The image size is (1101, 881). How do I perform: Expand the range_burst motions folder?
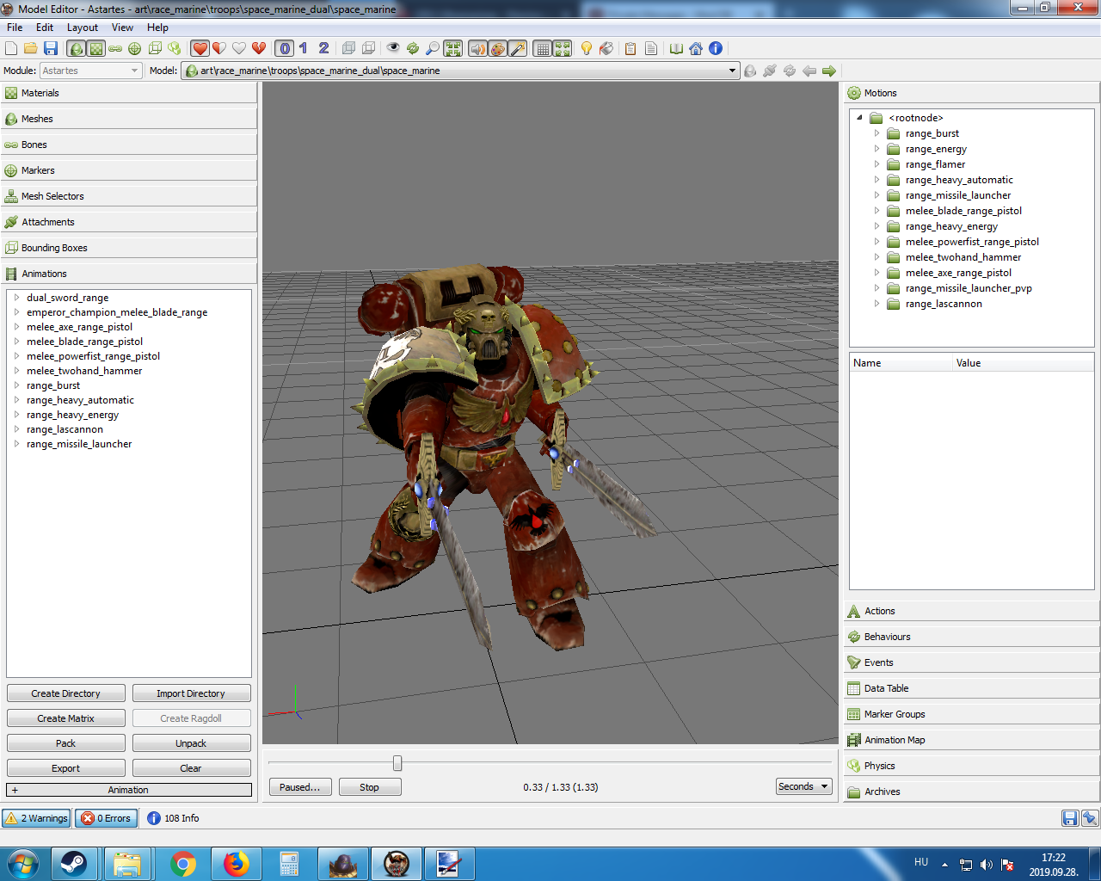(876, 133)
